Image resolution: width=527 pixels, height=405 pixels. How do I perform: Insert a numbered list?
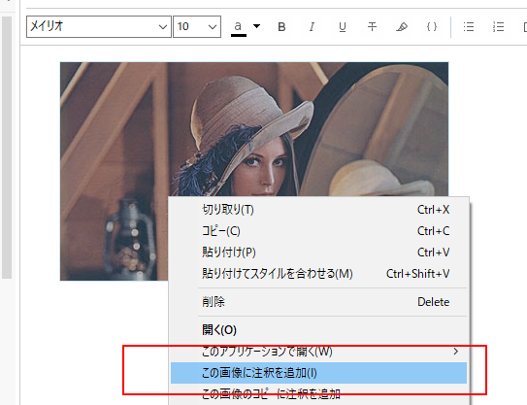click(499, 26)
